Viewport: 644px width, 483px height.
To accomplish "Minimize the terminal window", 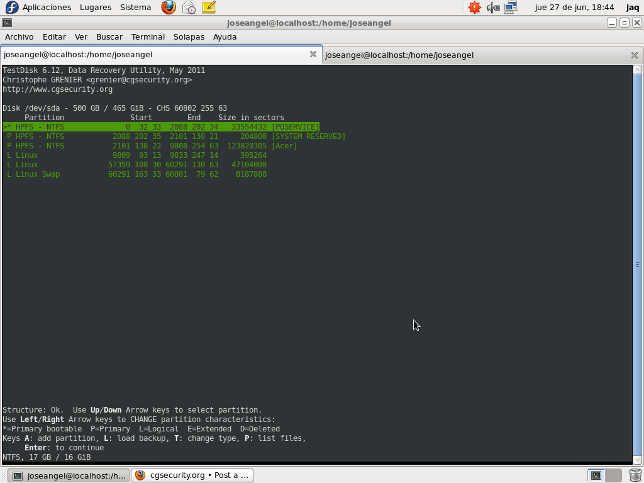I will [x=611, y=23].
